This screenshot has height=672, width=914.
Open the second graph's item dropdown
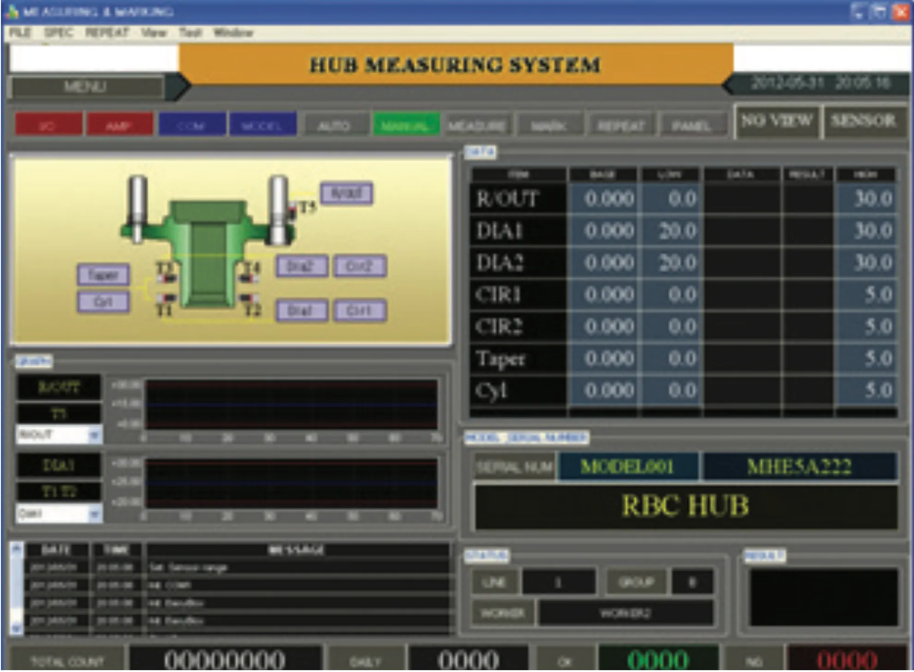[x=94, y=514]
